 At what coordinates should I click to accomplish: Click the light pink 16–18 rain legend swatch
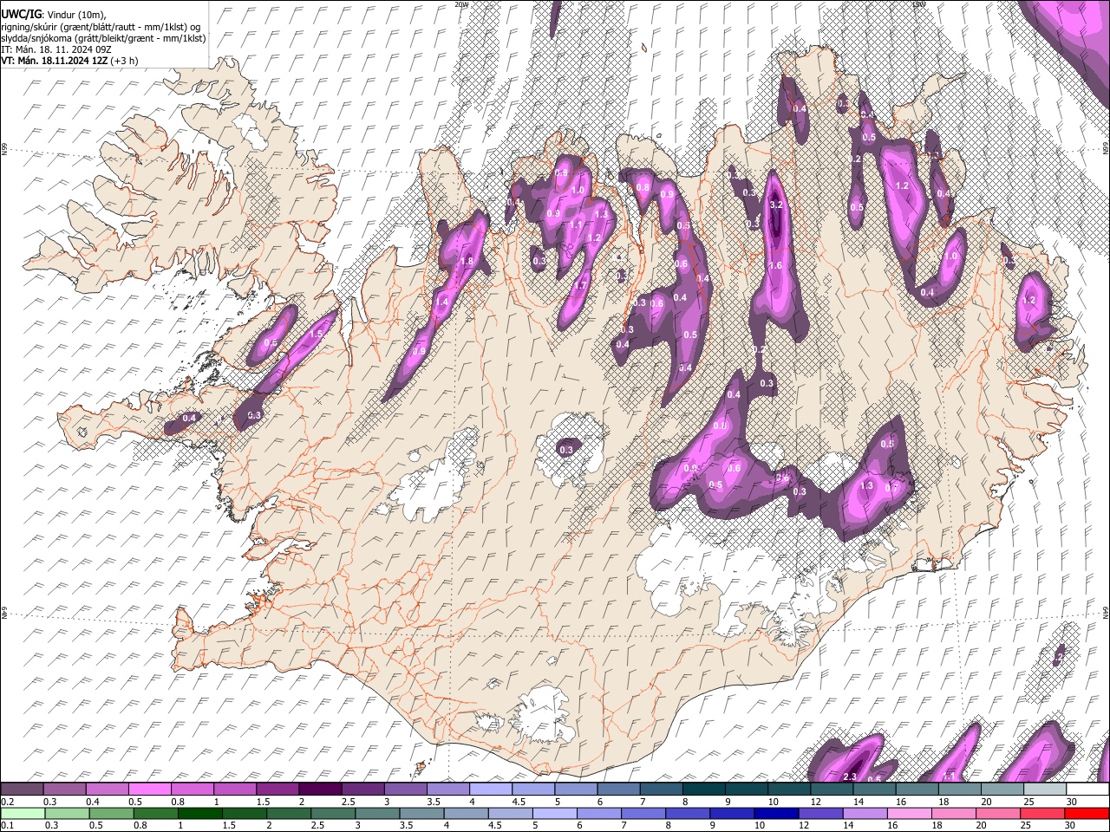point(908,813)
